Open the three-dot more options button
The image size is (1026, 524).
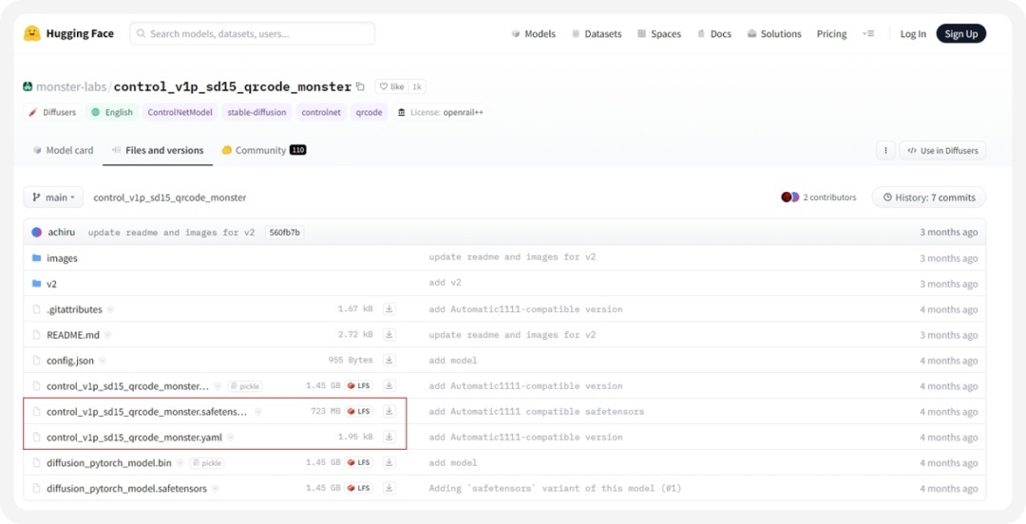(x=885, y=150)
